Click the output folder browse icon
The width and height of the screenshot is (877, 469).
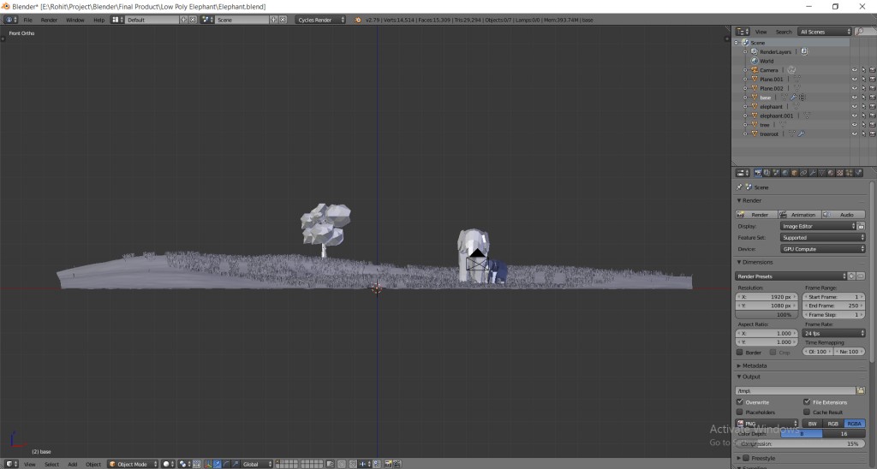click(x=861, y=390)
